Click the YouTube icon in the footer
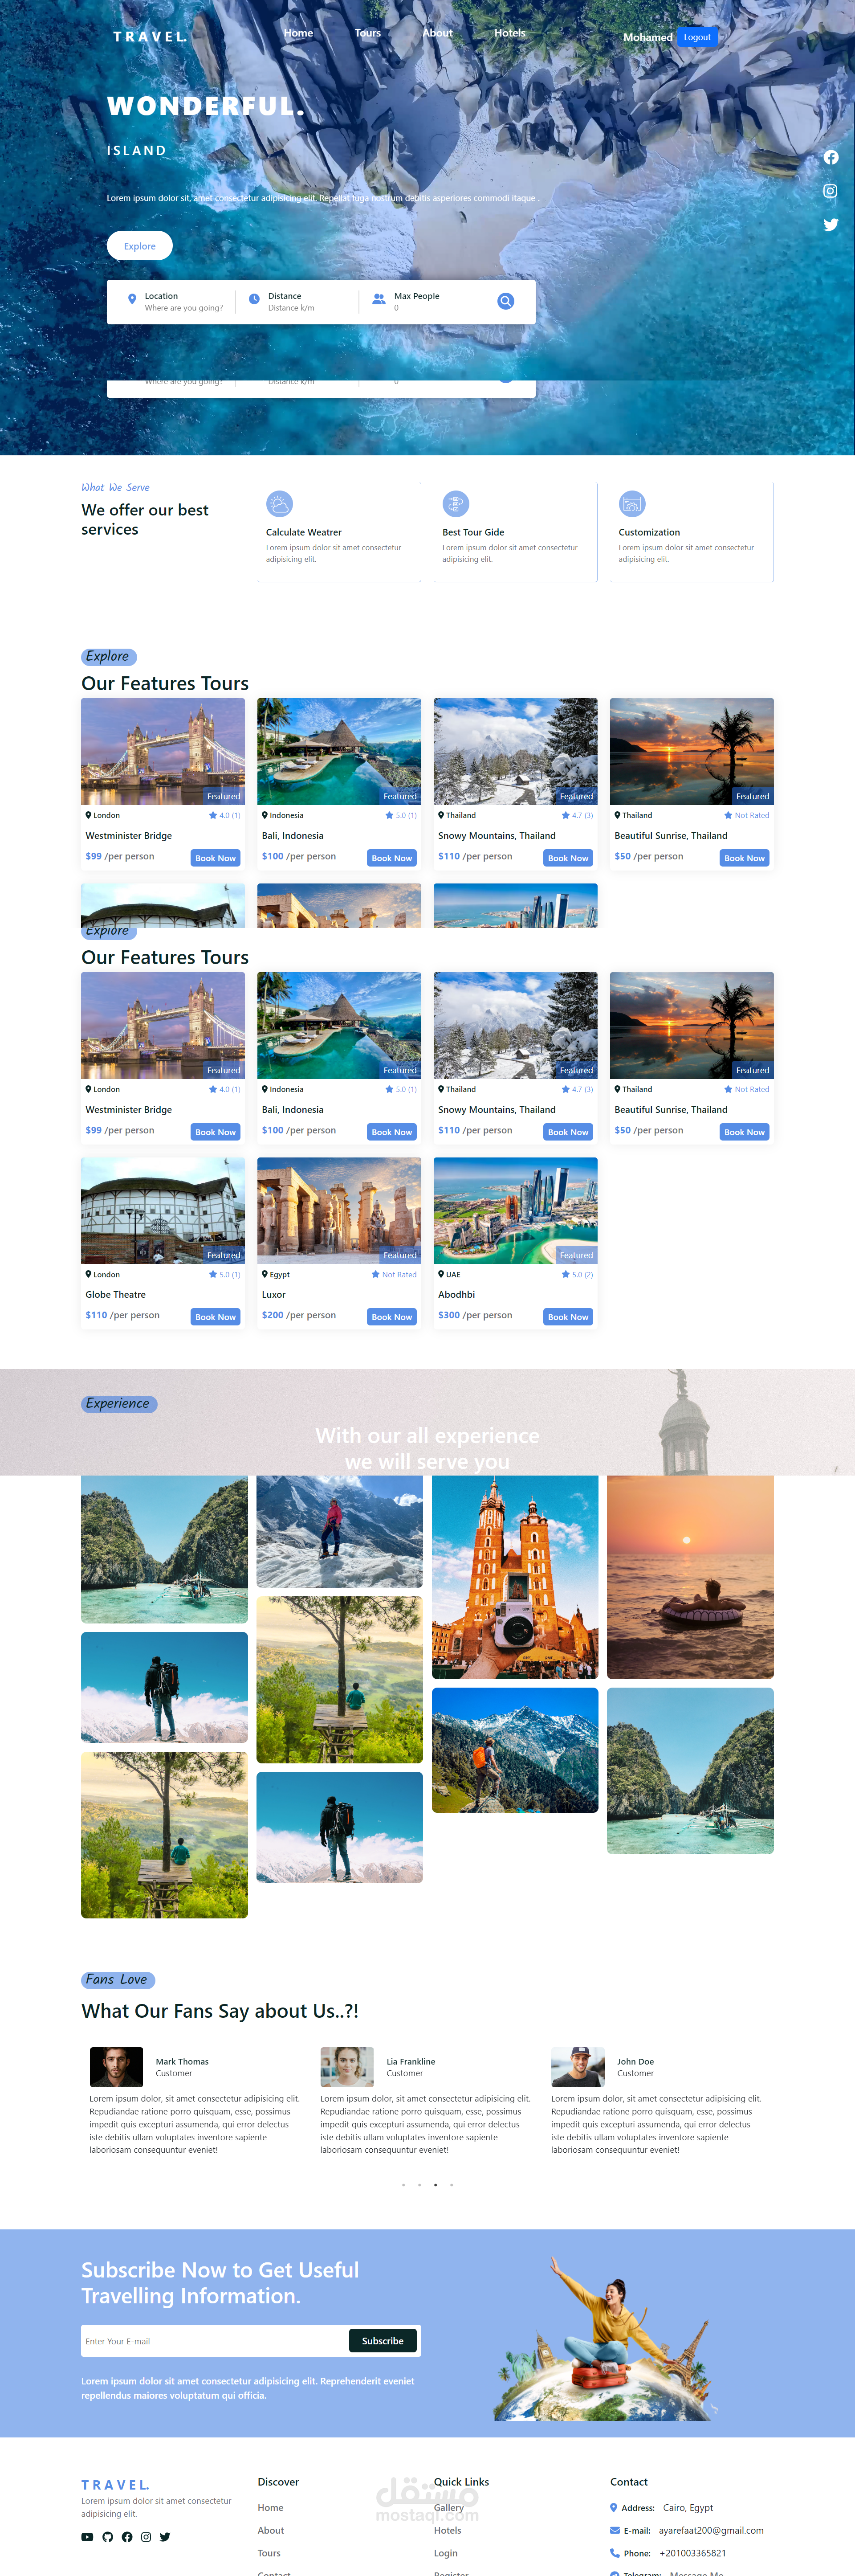 point(87,2536)
